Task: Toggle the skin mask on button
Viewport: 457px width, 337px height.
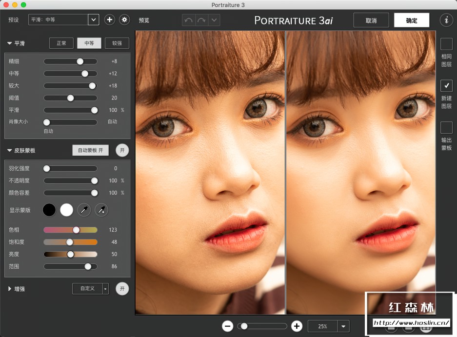Action: 122,150
